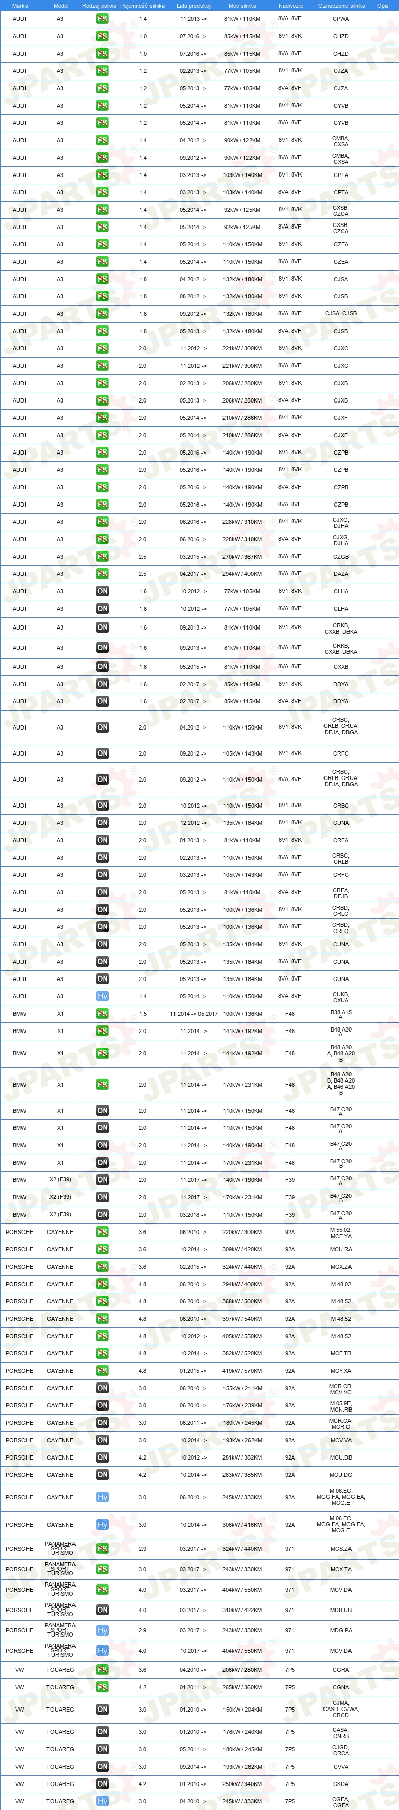Select power cell '309kW / 420KM'
Image resolution: width=399 pixels, height=1810 pixels.
pyautogui.click(x=242, y=1249)
